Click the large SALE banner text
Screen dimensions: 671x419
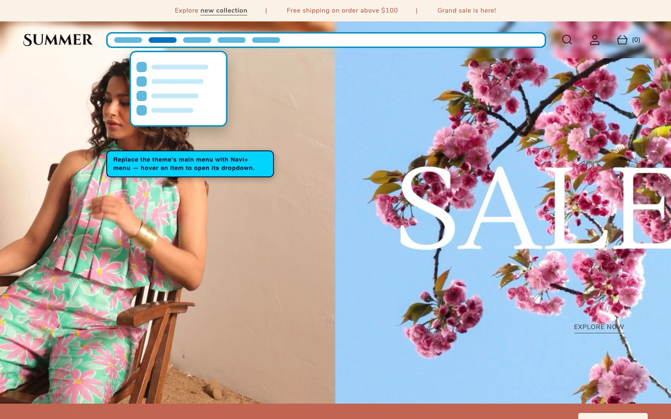pyautogui.click(x=535, y=209)
